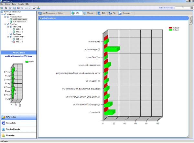
Task: Open the Actions menu
Action: pos(7,4)
